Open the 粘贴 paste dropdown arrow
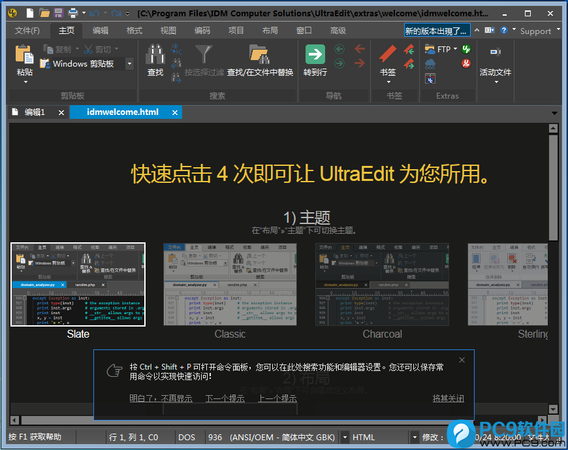Screen dimensions: 568x450 pos(25,82)
